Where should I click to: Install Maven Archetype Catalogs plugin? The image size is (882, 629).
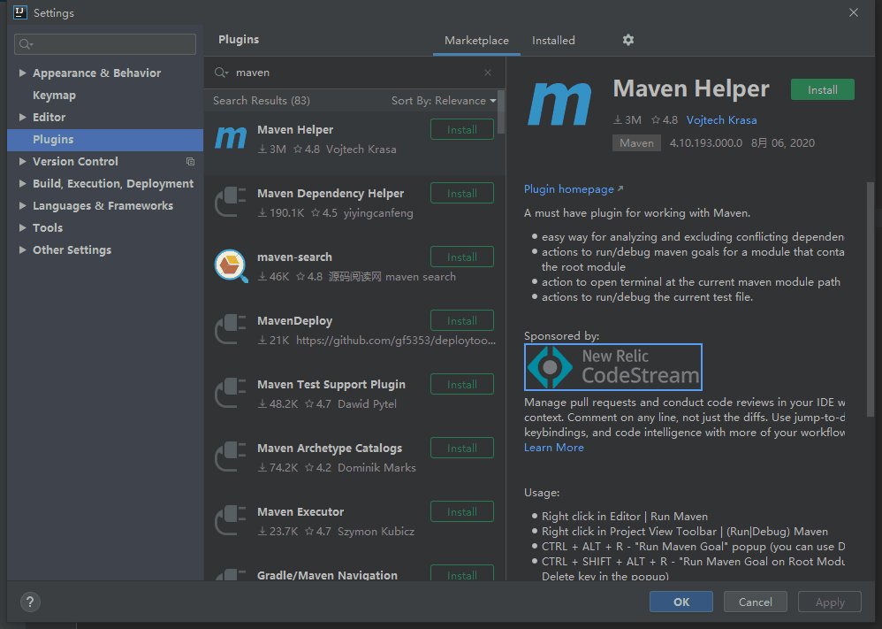[462, 448]
